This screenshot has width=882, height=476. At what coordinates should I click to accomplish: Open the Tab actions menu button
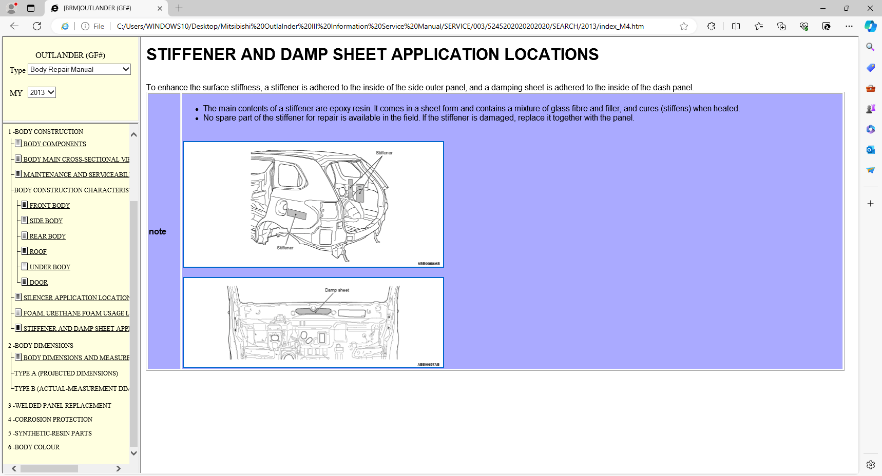coord(31,8)
